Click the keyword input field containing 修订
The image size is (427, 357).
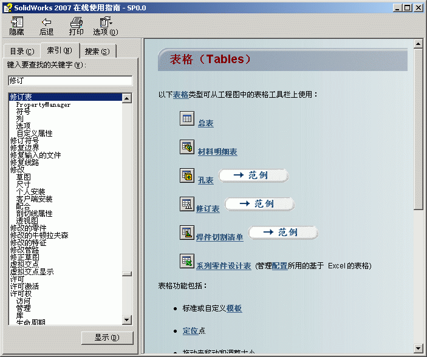coord(70,81)
